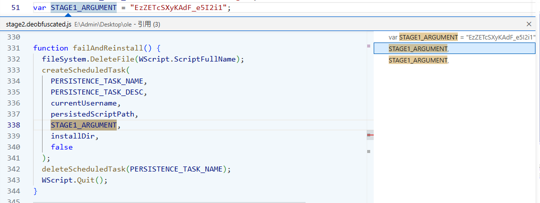Screen dimensions: 540x203
Task: Click the function keyword on line 331
Action: [x=51, y=48]
